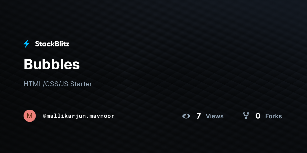Click the view count number 7
The width and height of the screenshot is (307, 153).
(x=199, y=116)
